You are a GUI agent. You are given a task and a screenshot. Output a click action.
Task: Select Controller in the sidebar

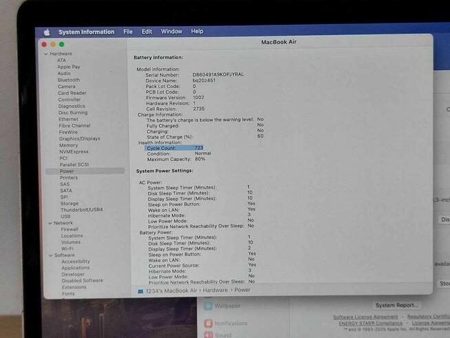(69, 100)
